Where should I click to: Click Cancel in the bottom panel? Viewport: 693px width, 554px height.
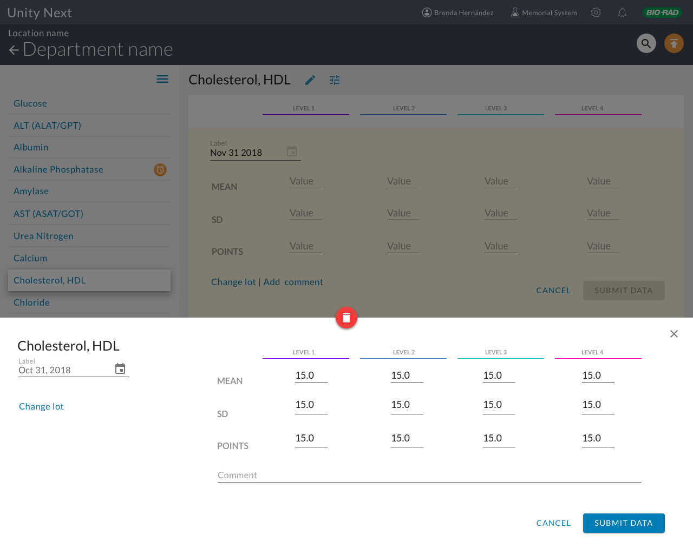[x=553, y=523]
